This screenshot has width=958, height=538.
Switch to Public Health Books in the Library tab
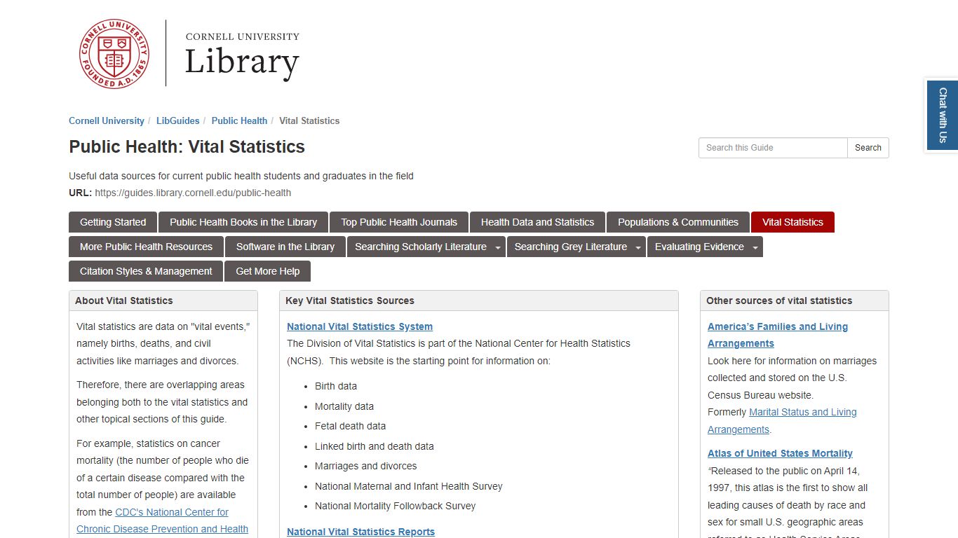(243, 222)
